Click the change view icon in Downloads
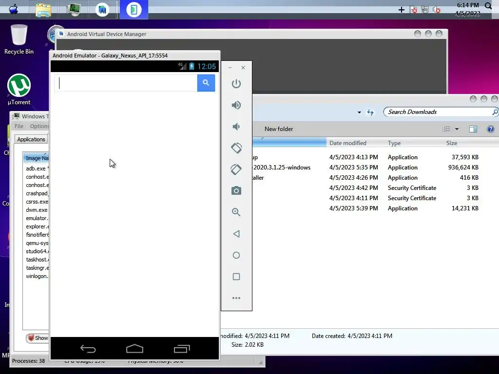 [446, 129]
